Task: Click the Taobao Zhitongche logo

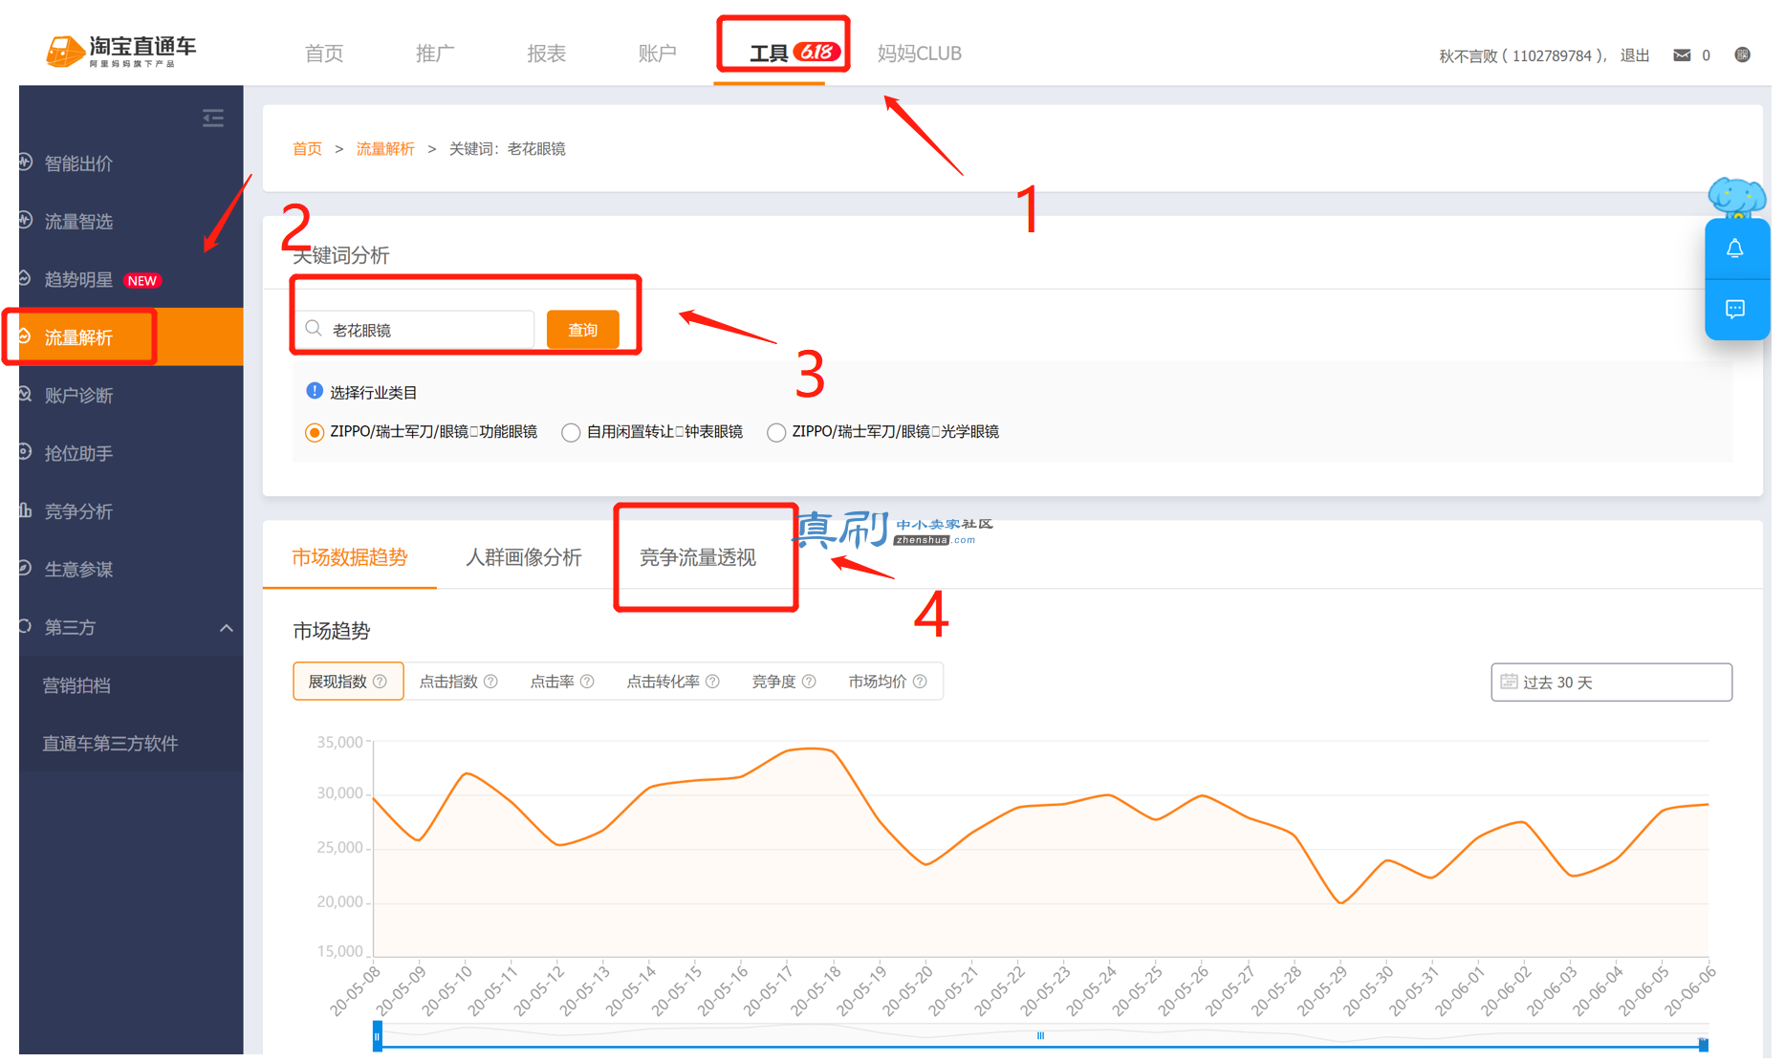Action: click(120, 51)
